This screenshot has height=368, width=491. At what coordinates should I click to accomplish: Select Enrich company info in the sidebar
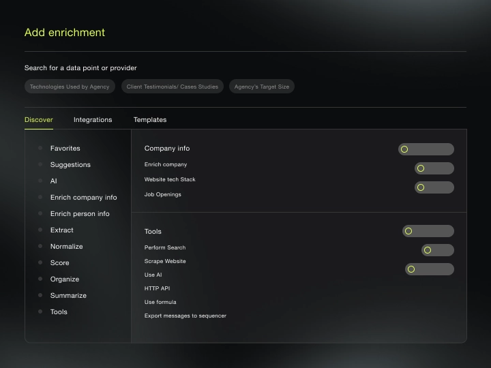tap(84, 198)
